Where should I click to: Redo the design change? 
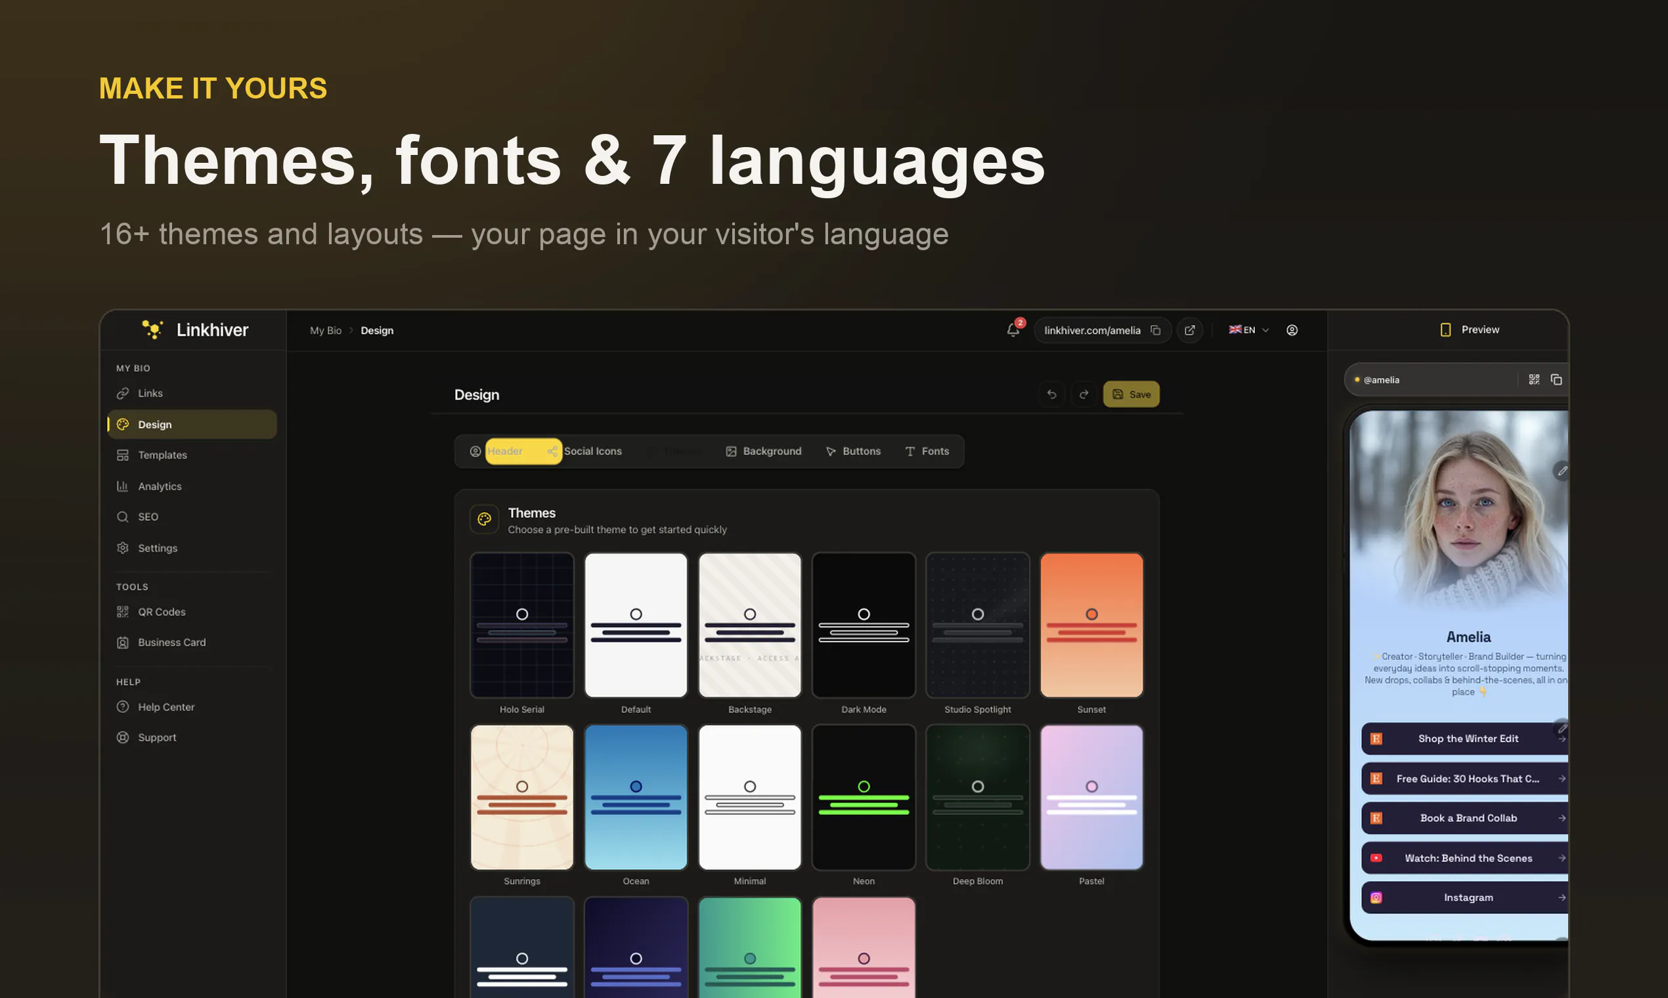[x=1084, y=395]
